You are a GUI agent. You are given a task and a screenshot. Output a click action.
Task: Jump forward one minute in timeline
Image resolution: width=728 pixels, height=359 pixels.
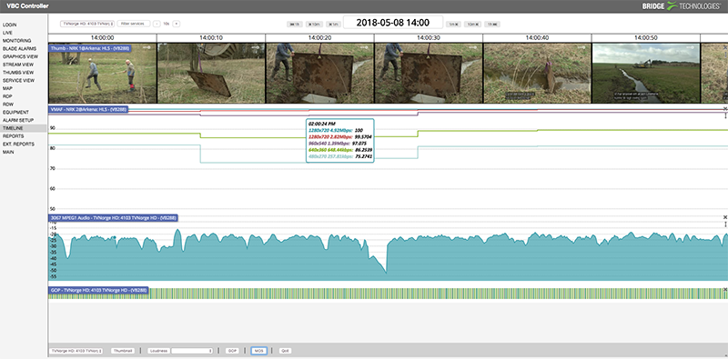coord(452,25)
